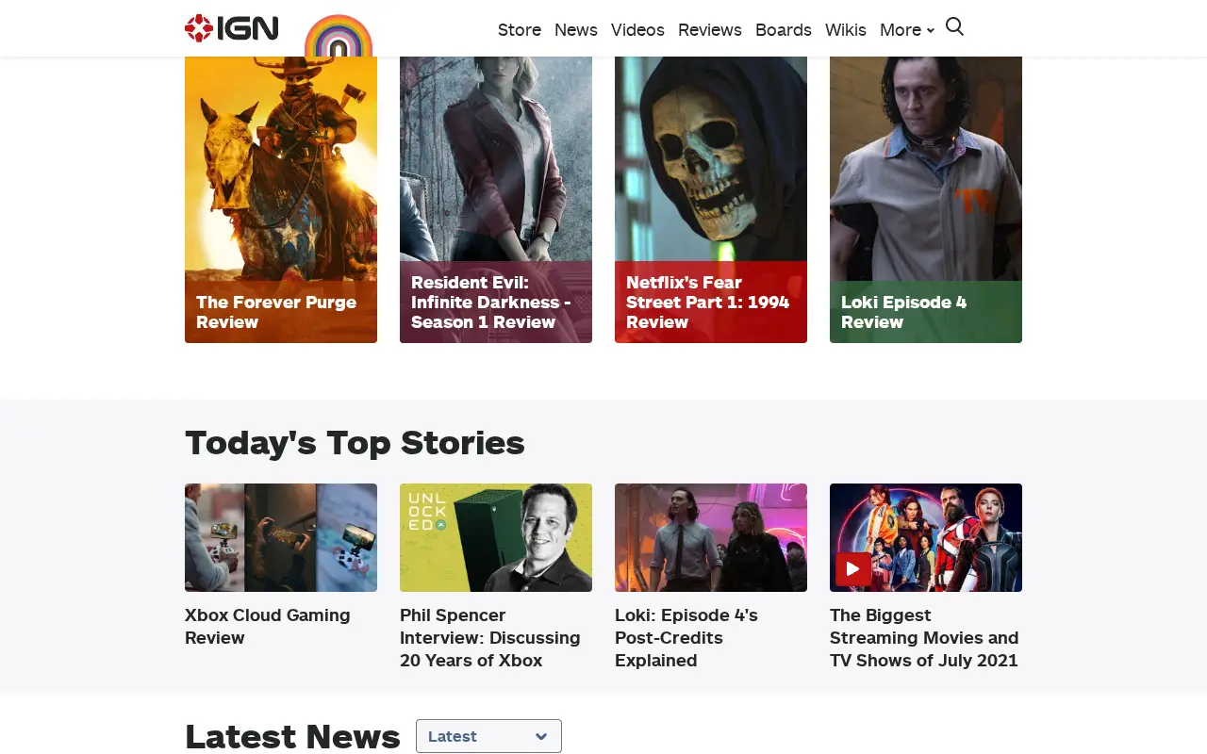Viewport: 1207px width, 754px height.
Task: Read Netflix's Fear Street Part 1: 1994 Review
Action: click(708, 302)
